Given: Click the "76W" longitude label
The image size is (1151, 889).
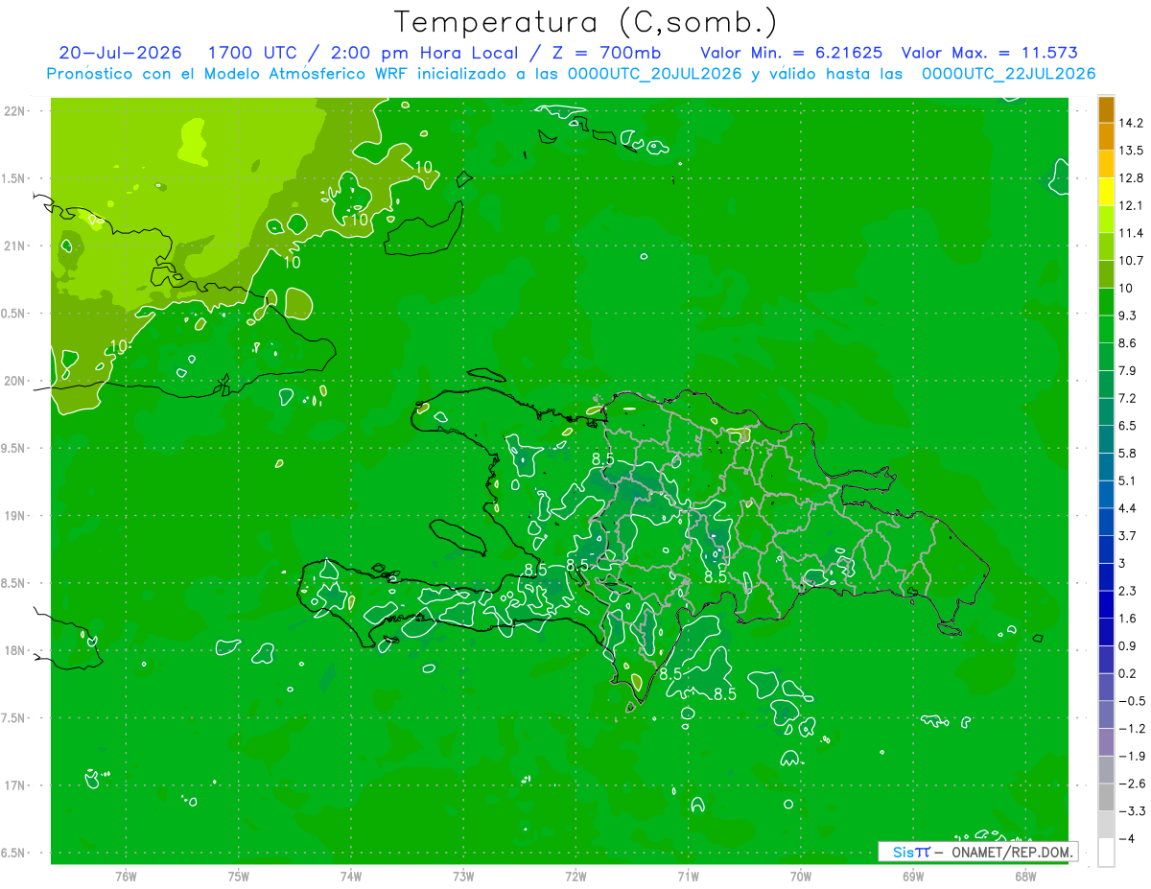Looking at the screenshot, I should tap(126, 877).
